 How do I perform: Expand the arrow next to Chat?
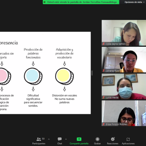(66, 139)
